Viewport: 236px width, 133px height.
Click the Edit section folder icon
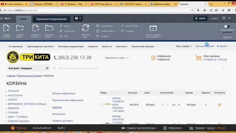49,28
